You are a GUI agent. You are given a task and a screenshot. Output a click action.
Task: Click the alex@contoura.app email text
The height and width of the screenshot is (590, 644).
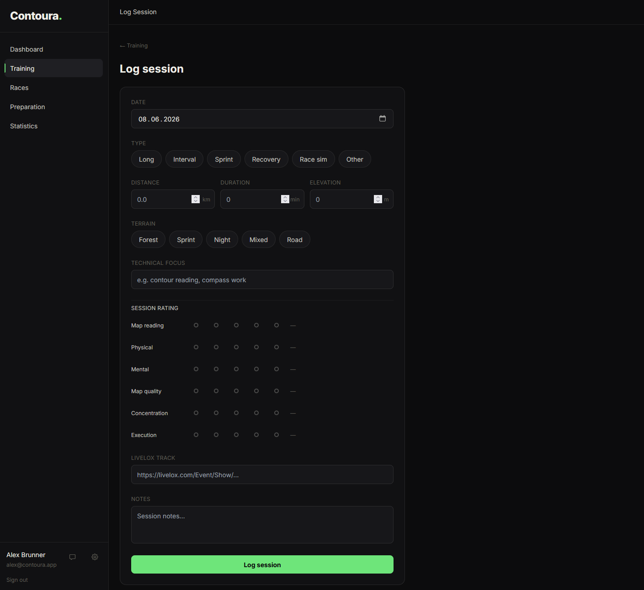[x=32, y=565]
